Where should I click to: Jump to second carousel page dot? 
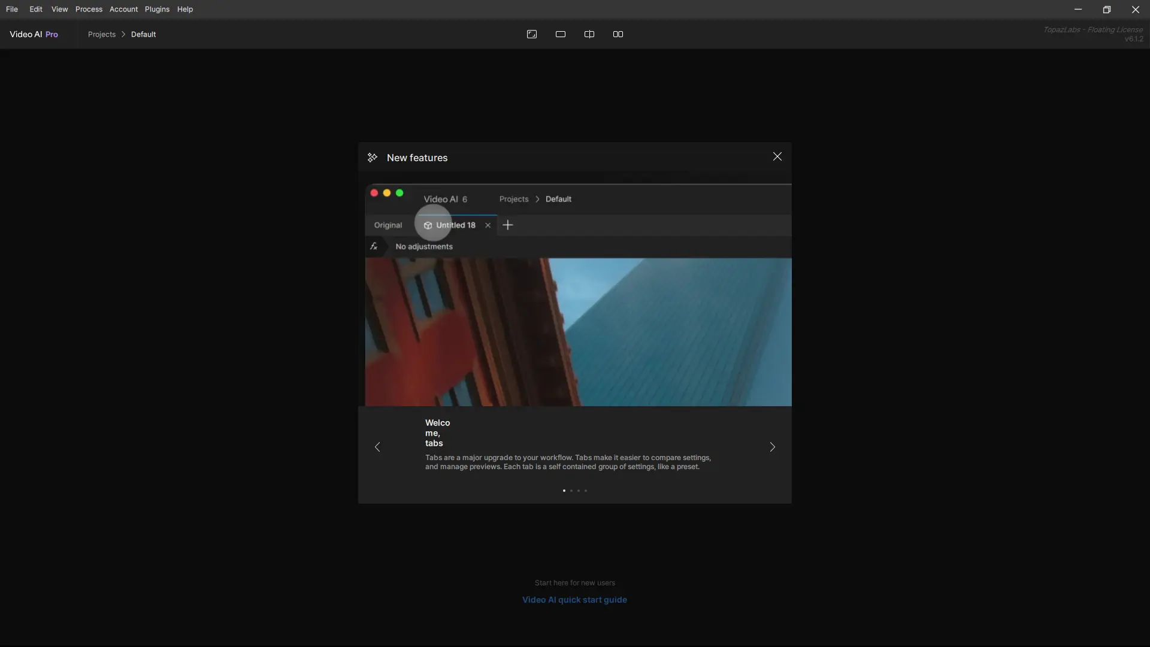pyautogui.click(x=571, y=491)
